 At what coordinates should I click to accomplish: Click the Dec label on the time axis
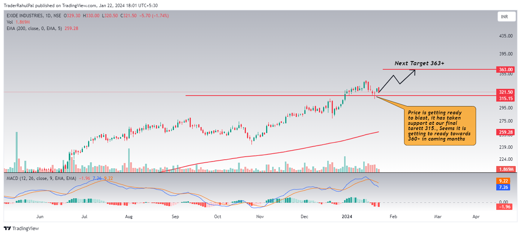pyautogui.click(x=304, y=217)
